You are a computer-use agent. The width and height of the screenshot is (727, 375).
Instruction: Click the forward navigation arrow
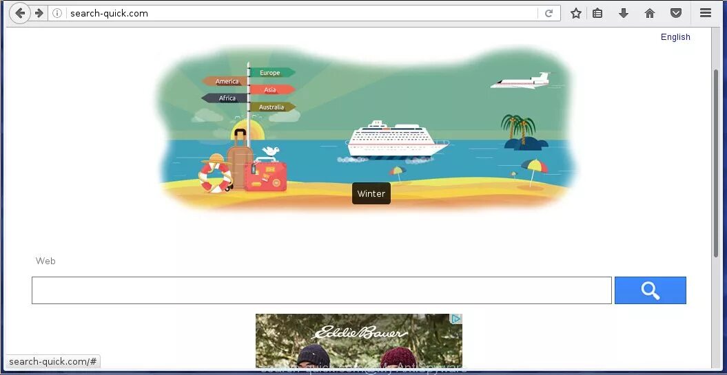click(x=39, y=13)
